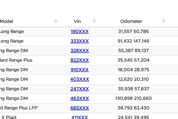Click the Range Plus LFP model cell
The width and height of the screenshot is (178, 119).
pos(19,108)
